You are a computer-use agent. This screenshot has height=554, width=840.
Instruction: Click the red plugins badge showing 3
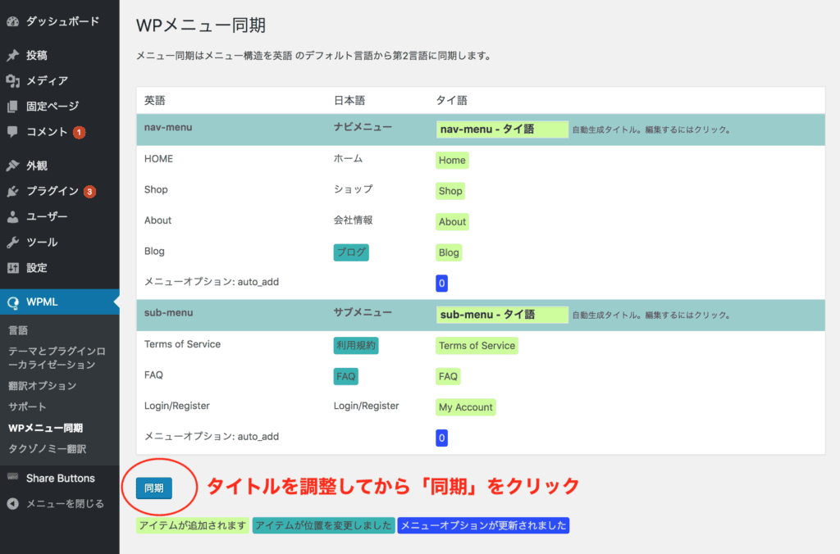pyautogui.click(x=89, y=192)
